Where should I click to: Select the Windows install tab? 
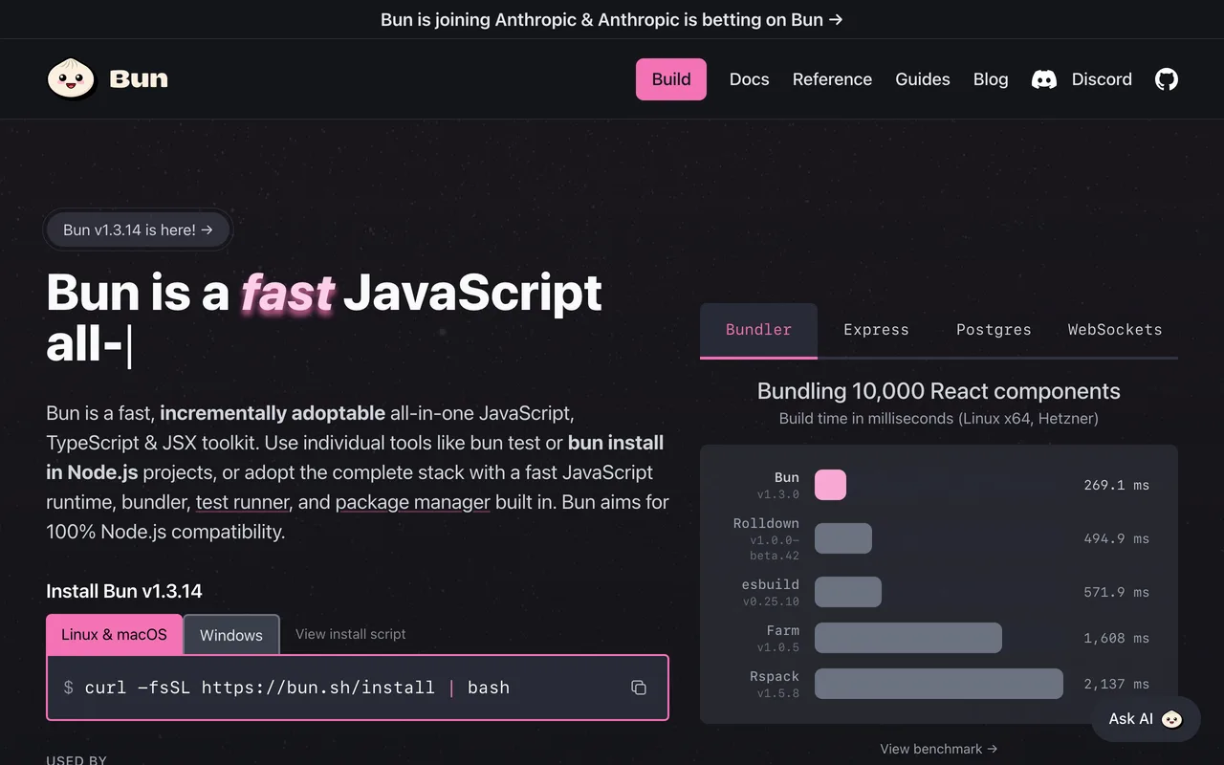(x=231, y=635)
